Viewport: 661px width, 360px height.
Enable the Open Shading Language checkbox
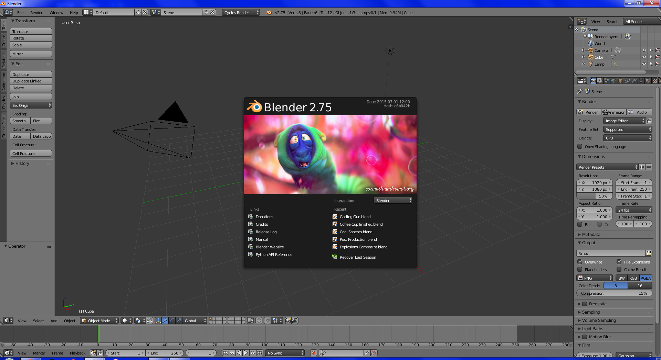coord(580,146)
